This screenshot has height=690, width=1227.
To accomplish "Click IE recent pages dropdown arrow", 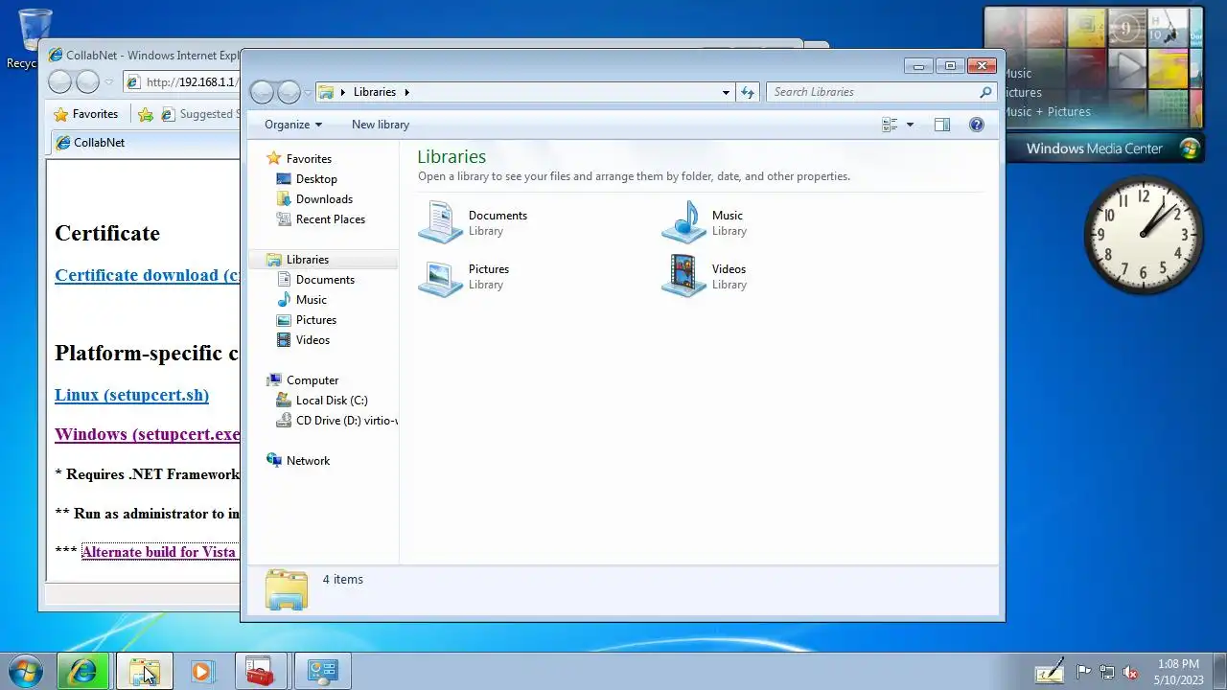I will (x=108, y=82).
